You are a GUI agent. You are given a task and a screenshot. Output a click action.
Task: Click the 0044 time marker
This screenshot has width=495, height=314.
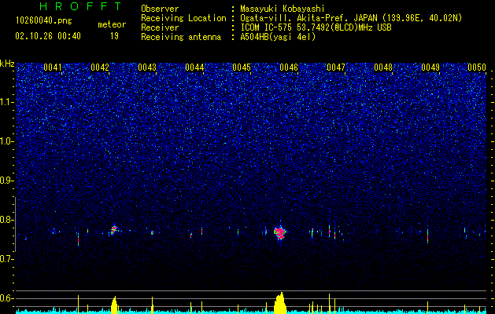pos(194,68)
